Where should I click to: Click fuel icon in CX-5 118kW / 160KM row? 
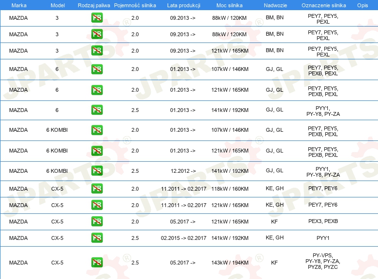pos(97,188)
